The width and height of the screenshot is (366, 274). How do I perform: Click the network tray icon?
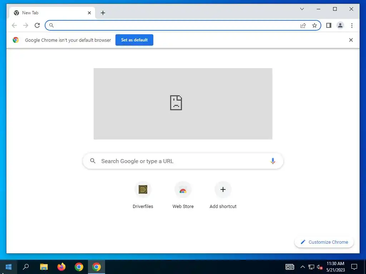pyautogui.click(x=311, y=267)
